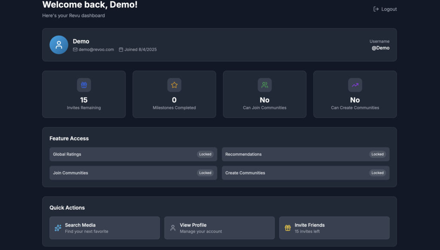
Task: Select the Recommendations feature row
Action: tap(306, 154)
